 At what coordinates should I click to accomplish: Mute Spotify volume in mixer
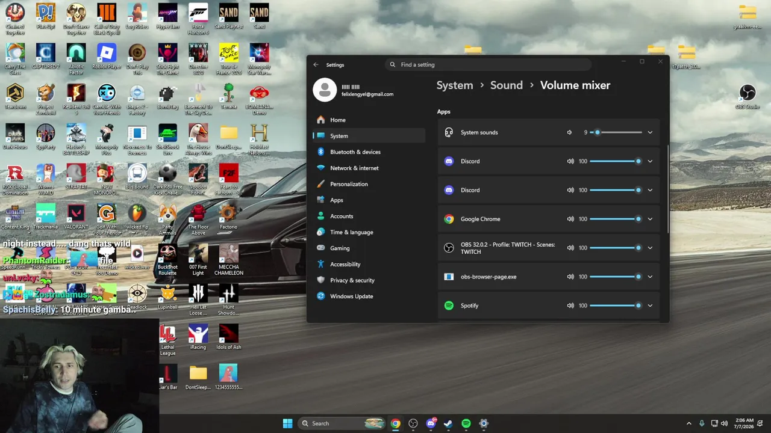[570, 306]
